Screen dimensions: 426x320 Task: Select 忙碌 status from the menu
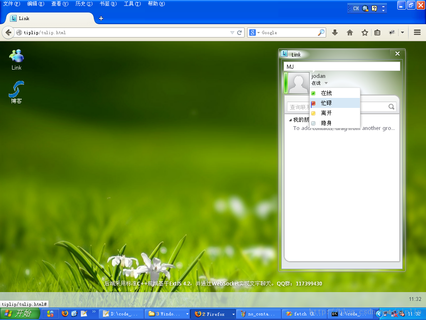[x=335, y=103]
